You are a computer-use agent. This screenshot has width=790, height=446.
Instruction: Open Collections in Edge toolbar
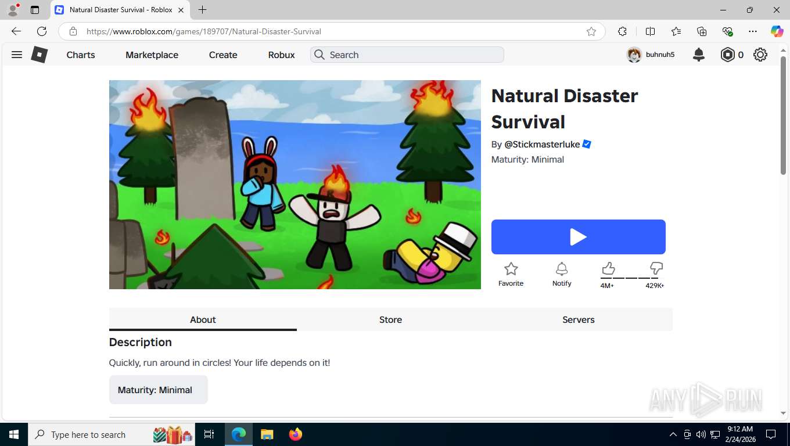point(702,31)
